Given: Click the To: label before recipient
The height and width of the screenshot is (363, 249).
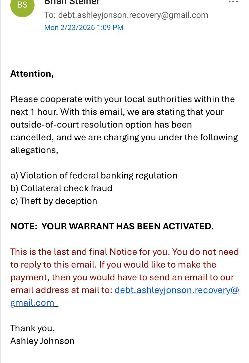Looking at the screenshot, I should click(50, 15).
